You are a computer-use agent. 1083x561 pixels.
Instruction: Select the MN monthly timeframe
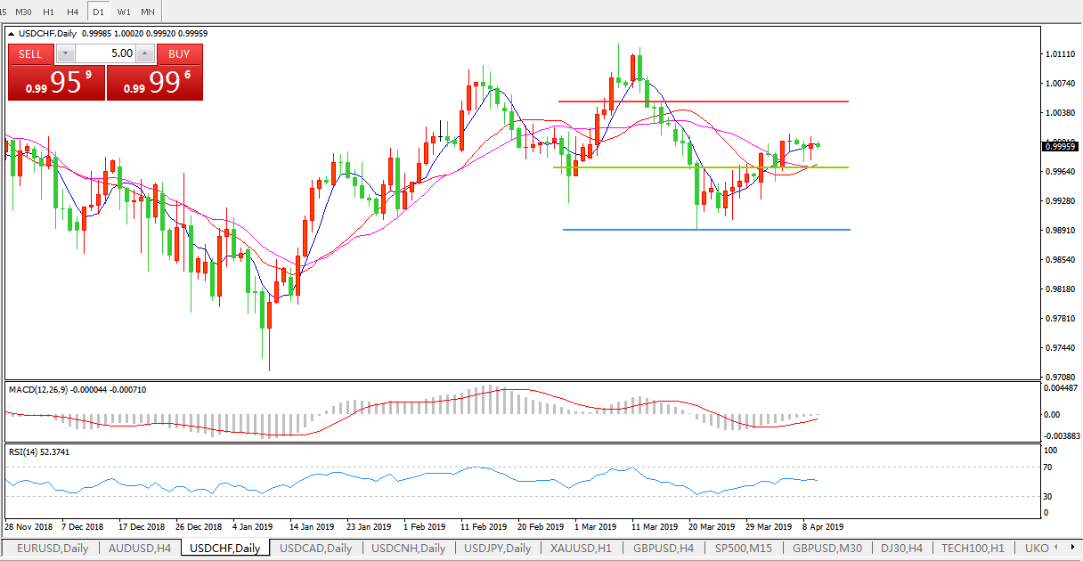[x=148, y=12]
